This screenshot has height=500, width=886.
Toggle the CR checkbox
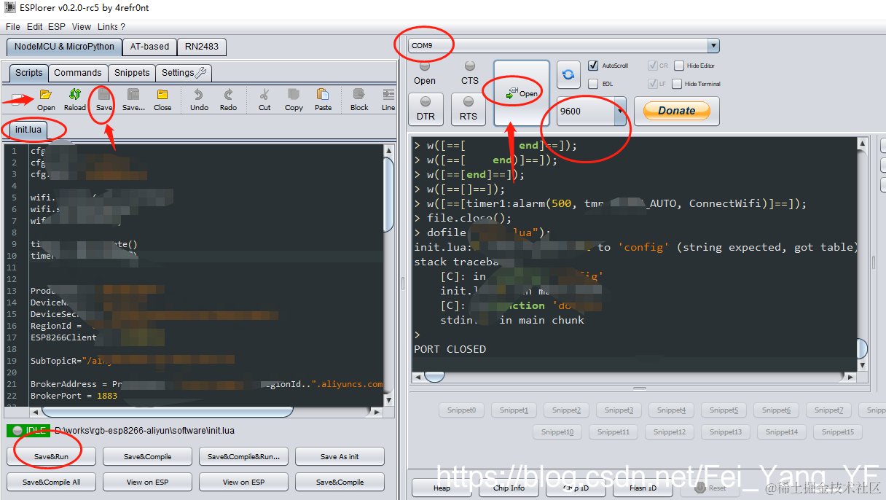point(652,66)
